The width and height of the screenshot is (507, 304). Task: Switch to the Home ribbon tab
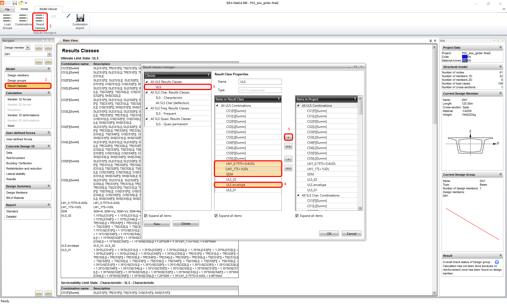[24, 9]
